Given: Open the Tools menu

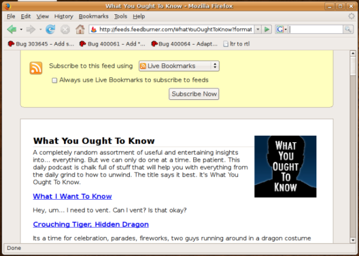Looking at the screenshot, I should point(120,17).
